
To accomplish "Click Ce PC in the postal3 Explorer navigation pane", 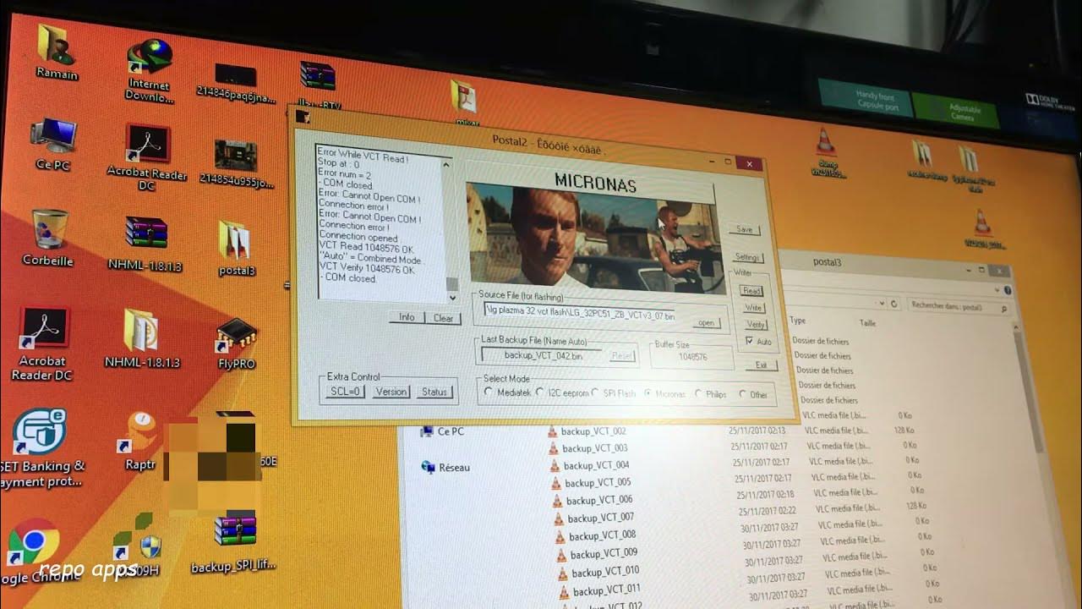I will pos(443,431).
